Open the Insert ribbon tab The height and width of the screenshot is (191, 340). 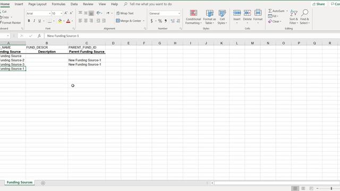(x=19, y=4)
